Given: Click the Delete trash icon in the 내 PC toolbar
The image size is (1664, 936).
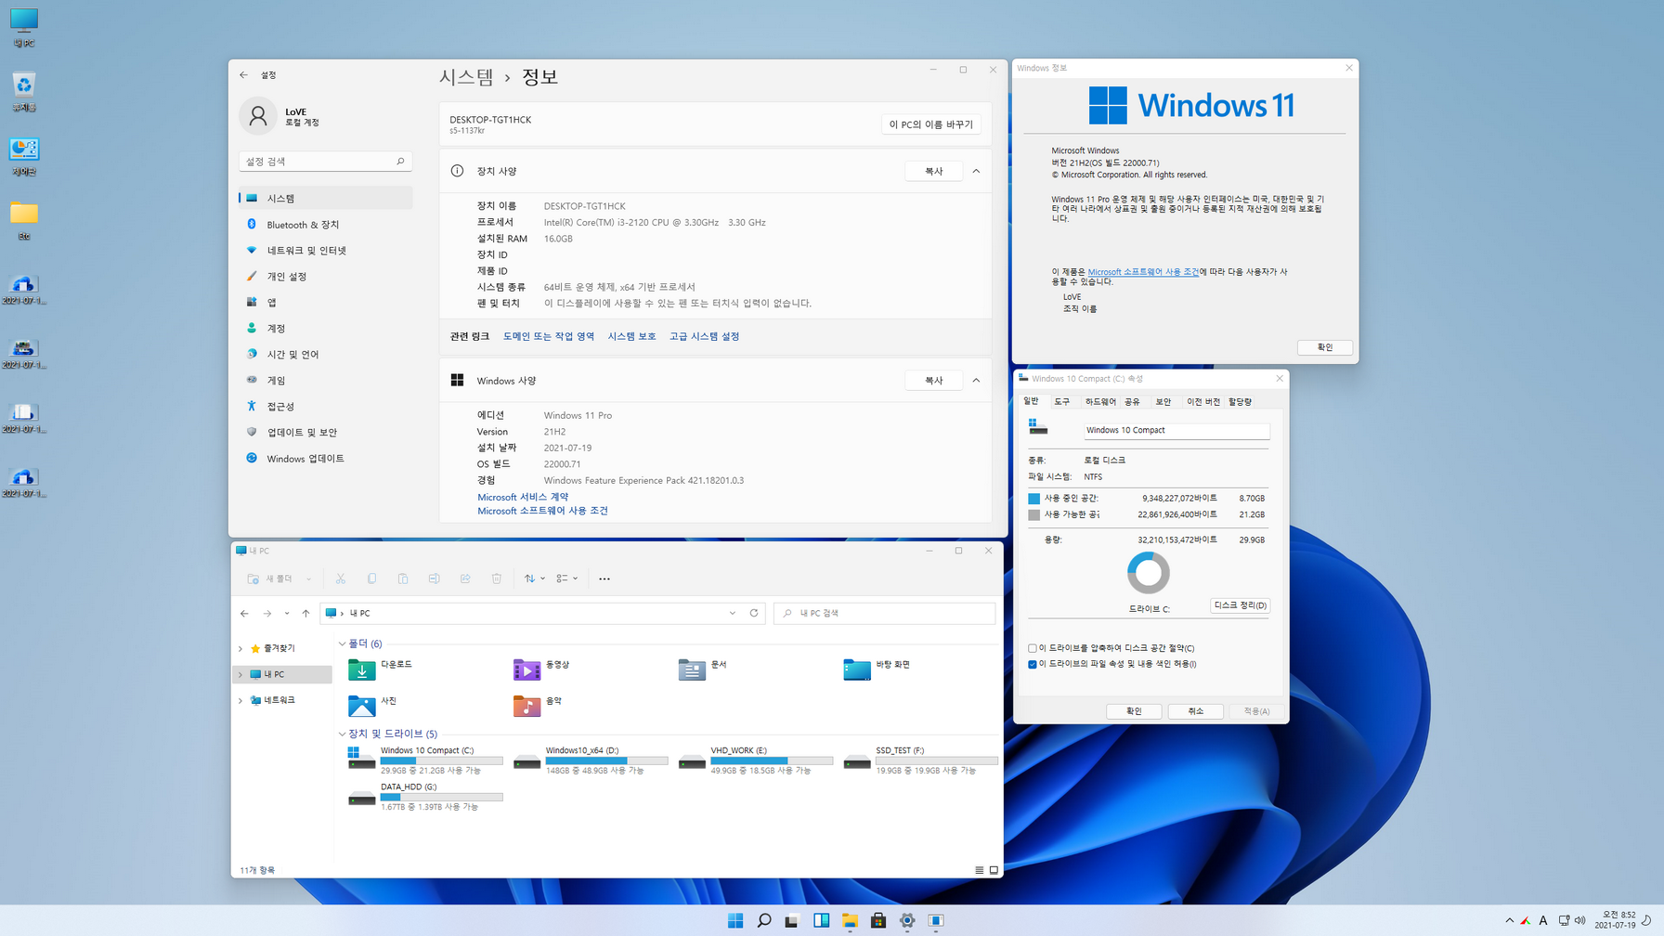Looking at the screenshot, I should 497,578.
